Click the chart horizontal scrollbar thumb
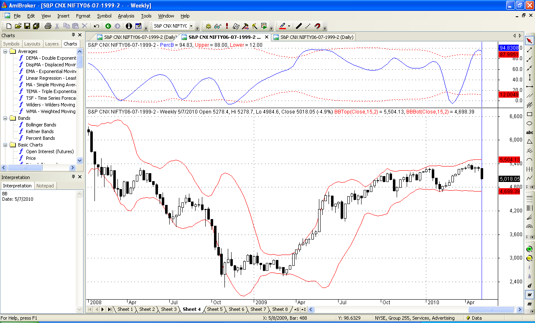Image resolution: width=535 pixels, height=323 pixels. [491, 309]
